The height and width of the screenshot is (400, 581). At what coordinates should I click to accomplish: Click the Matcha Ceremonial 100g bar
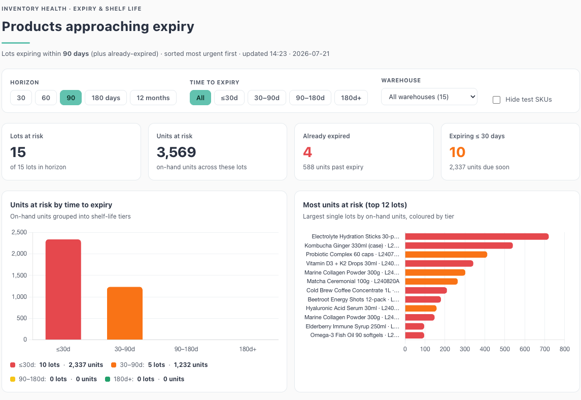point(431,282)
